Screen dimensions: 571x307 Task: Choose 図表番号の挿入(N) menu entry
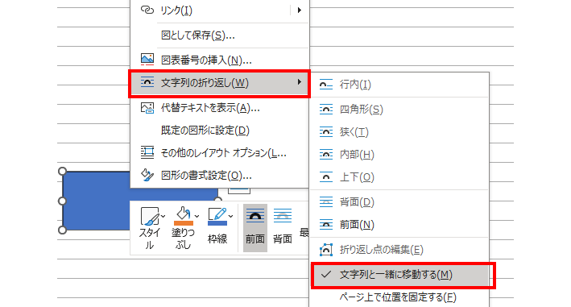[220, 60]
